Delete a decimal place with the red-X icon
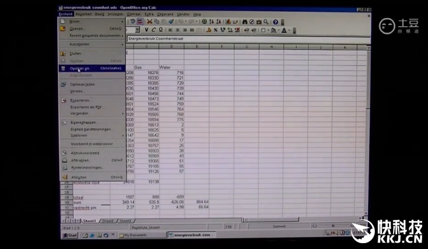 click(237, 30)
